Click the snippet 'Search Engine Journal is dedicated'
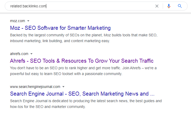 coord(86,104)
